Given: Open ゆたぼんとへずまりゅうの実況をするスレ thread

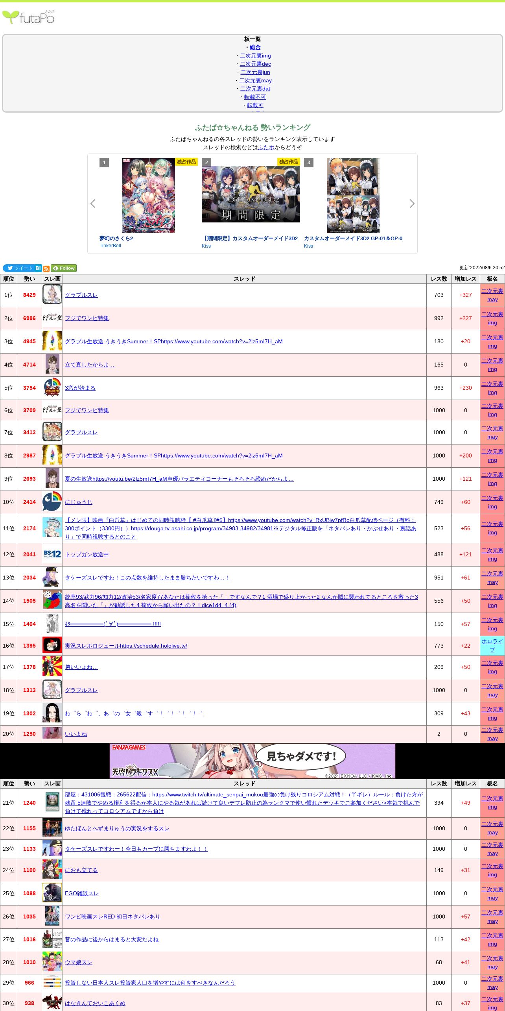Looking at the screenshot, I should (x=117, y=828).
